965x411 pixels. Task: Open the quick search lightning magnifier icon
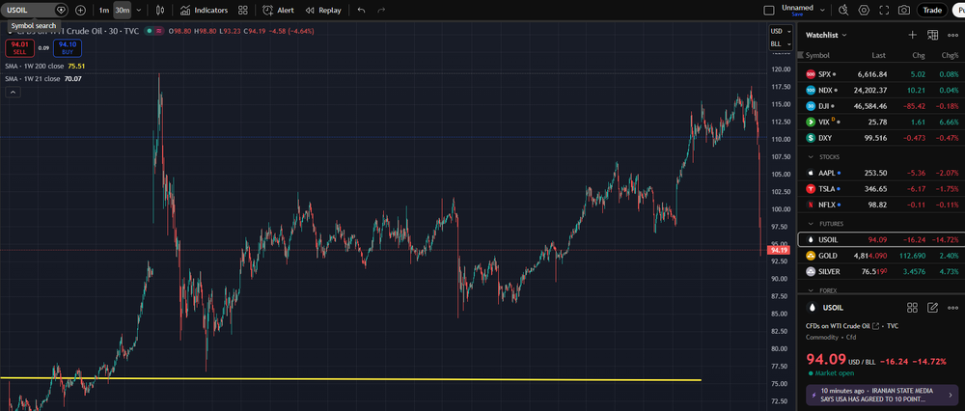(843, 10)
